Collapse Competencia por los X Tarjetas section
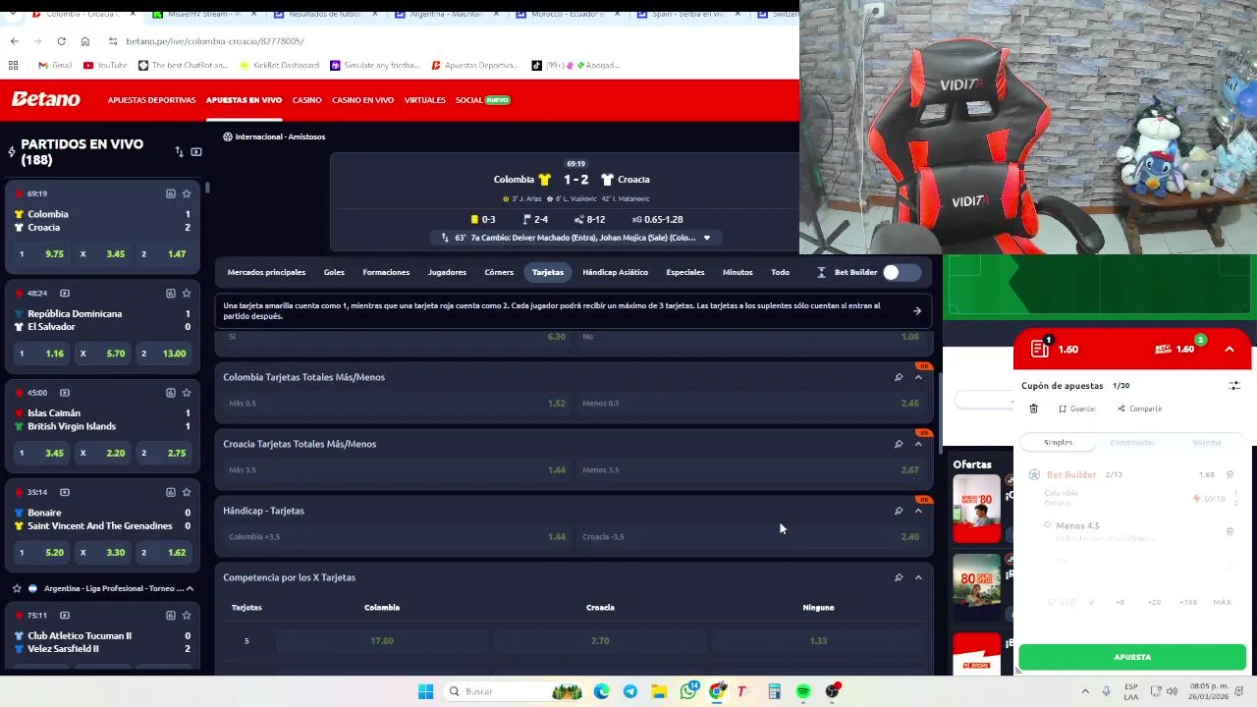Viewport: 1257px width, 707px height. pyautogui.click(x=918, y=577)
